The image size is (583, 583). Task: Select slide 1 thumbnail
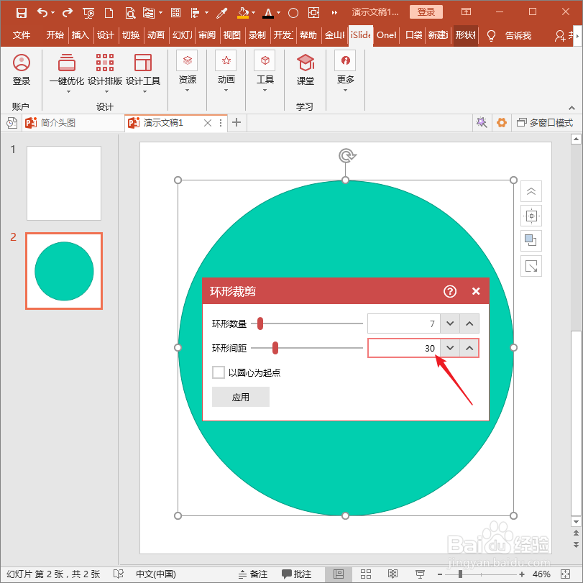(64, 183)
